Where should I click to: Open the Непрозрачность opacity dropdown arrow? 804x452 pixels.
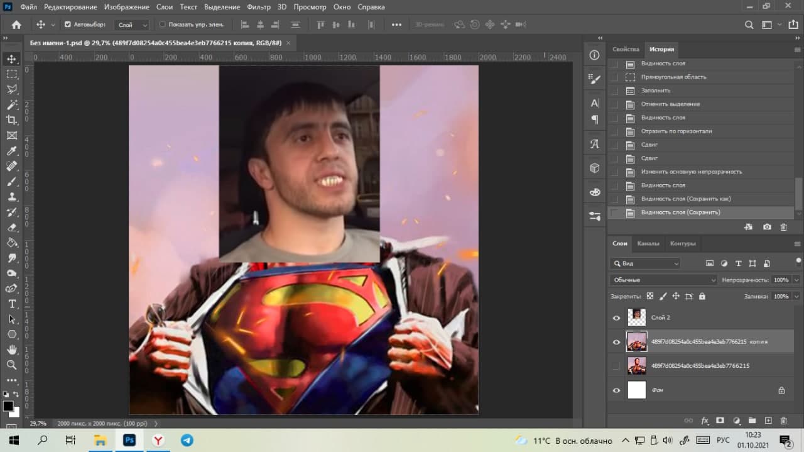(796, 280)
